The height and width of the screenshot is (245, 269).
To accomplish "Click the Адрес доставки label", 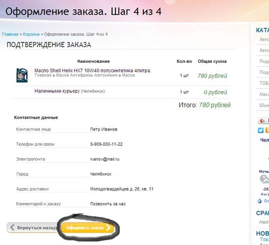I will click(x=32, y=189).
